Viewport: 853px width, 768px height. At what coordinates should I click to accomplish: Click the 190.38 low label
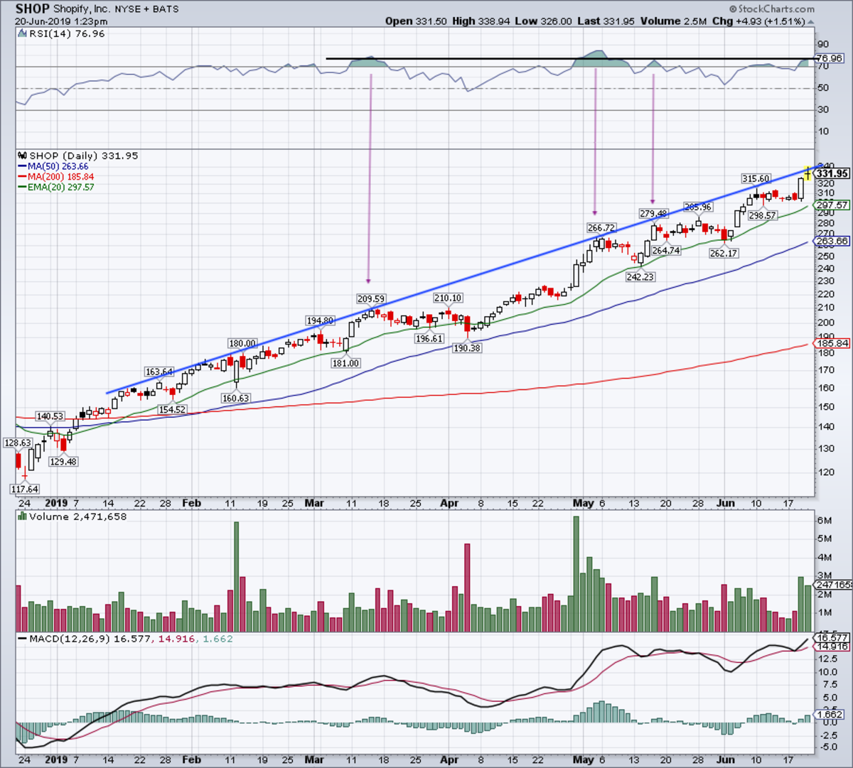(466, 349)
